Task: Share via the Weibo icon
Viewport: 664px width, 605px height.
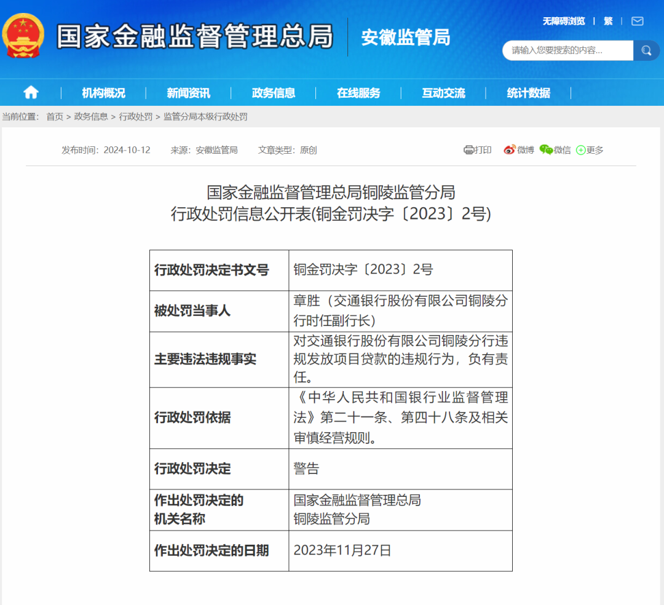Action: coord(510,149)
